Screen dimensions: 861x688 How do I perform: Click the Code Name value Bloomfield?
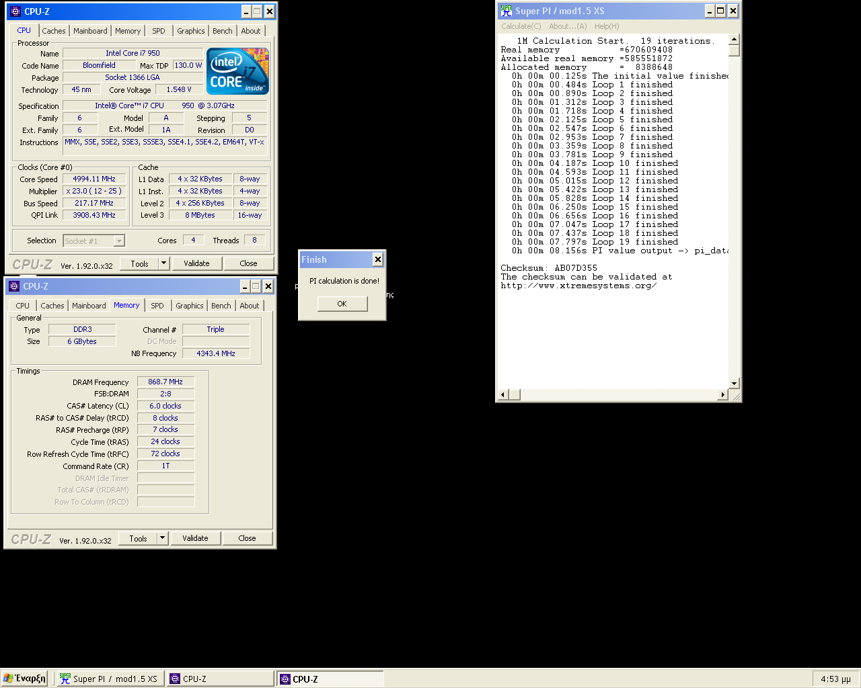click(x=99, y=65)
